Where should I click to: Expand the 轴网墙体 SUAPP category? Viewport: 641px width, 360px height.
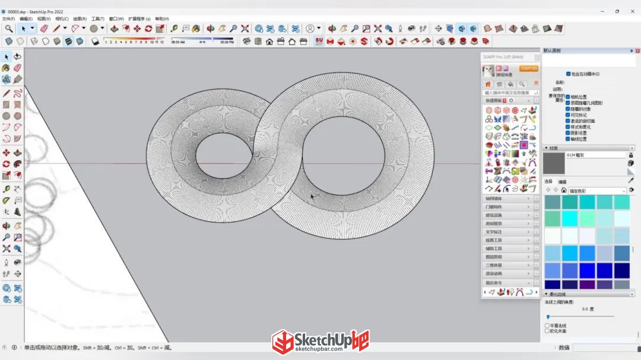coord(507,199)
